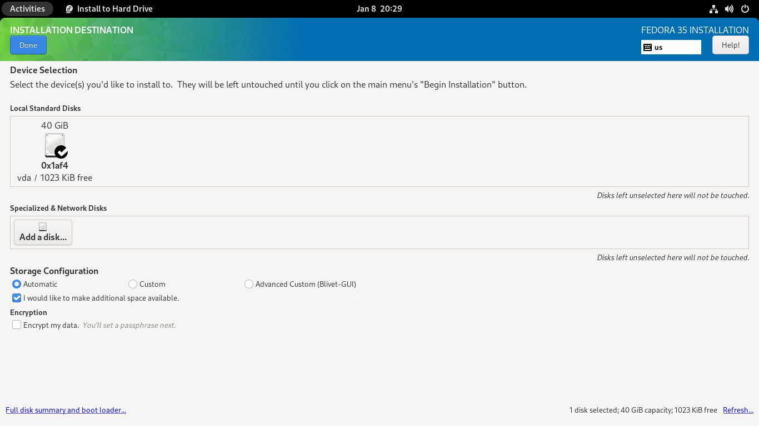Open the us keyboard layout field

pos(671,47)
